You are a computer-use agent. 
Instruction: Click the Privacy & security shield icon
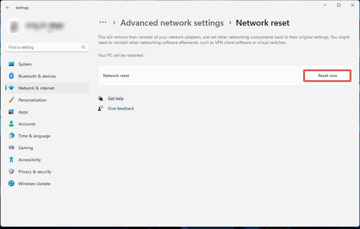point(11,172)
